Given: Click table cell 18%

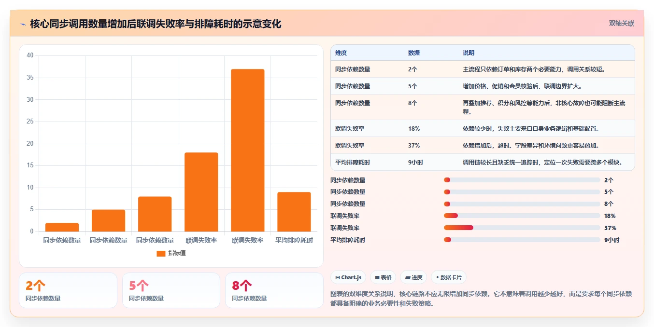Looking at the screenshot, I should (414, 129).
